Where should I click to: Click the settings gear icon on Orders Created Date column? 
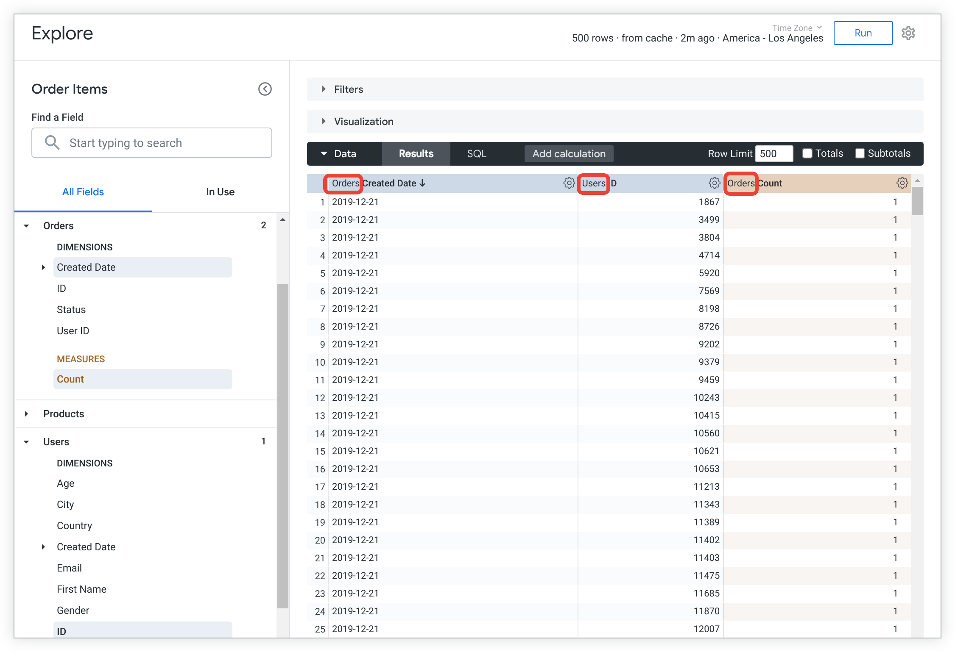[567, 183]
